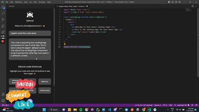
Task: Split the editor to the right
Action: pyautogui.click(x=193, y=6)
